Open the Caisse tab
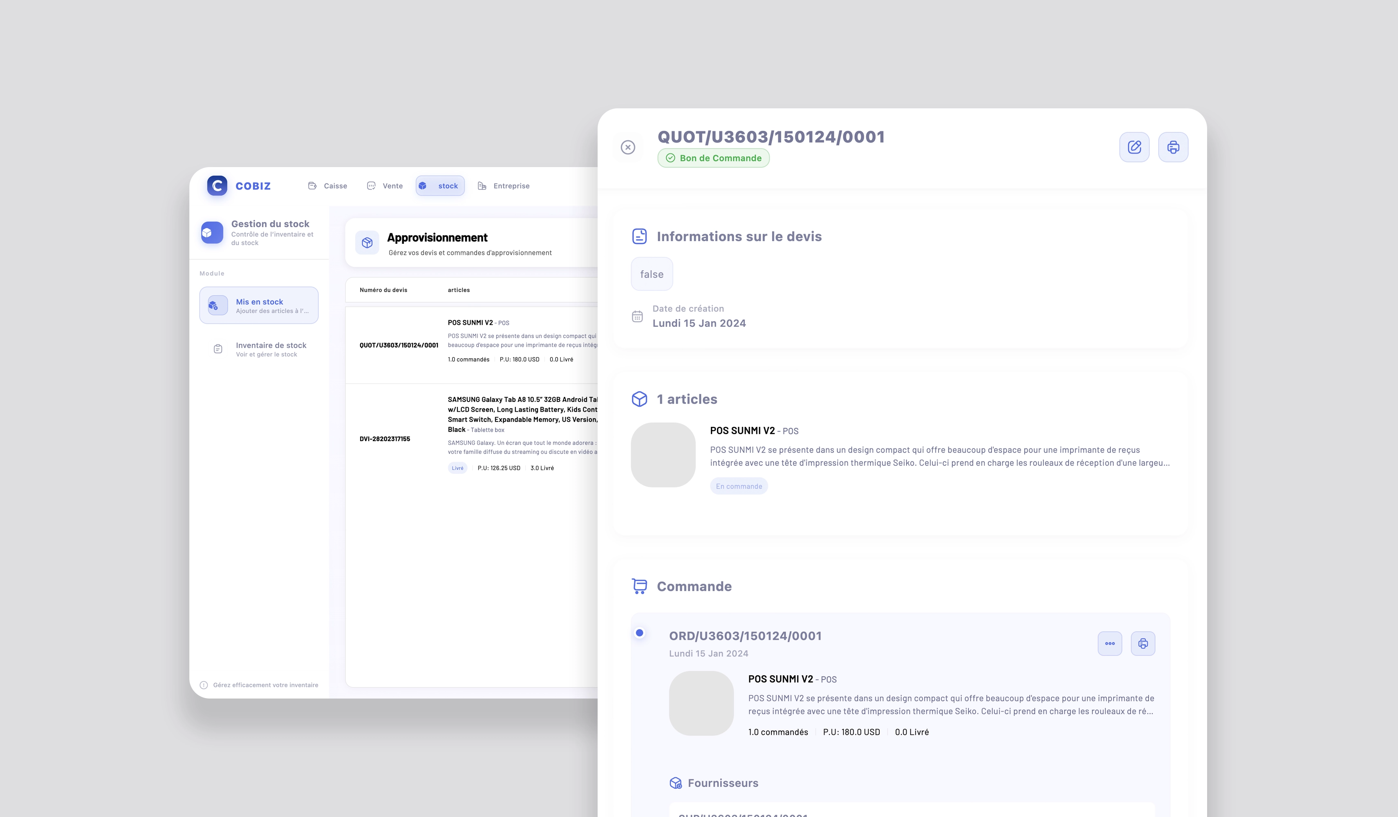 (328, 186)
